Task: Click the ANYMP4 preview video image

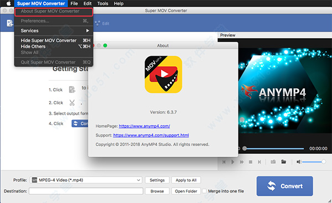Action: click(x=285, y=90)
